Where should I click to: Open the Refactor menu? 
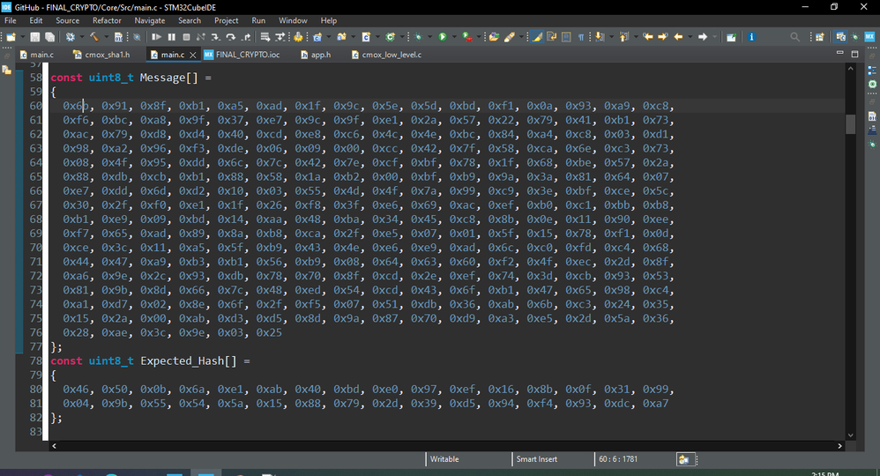click(107, 20)
